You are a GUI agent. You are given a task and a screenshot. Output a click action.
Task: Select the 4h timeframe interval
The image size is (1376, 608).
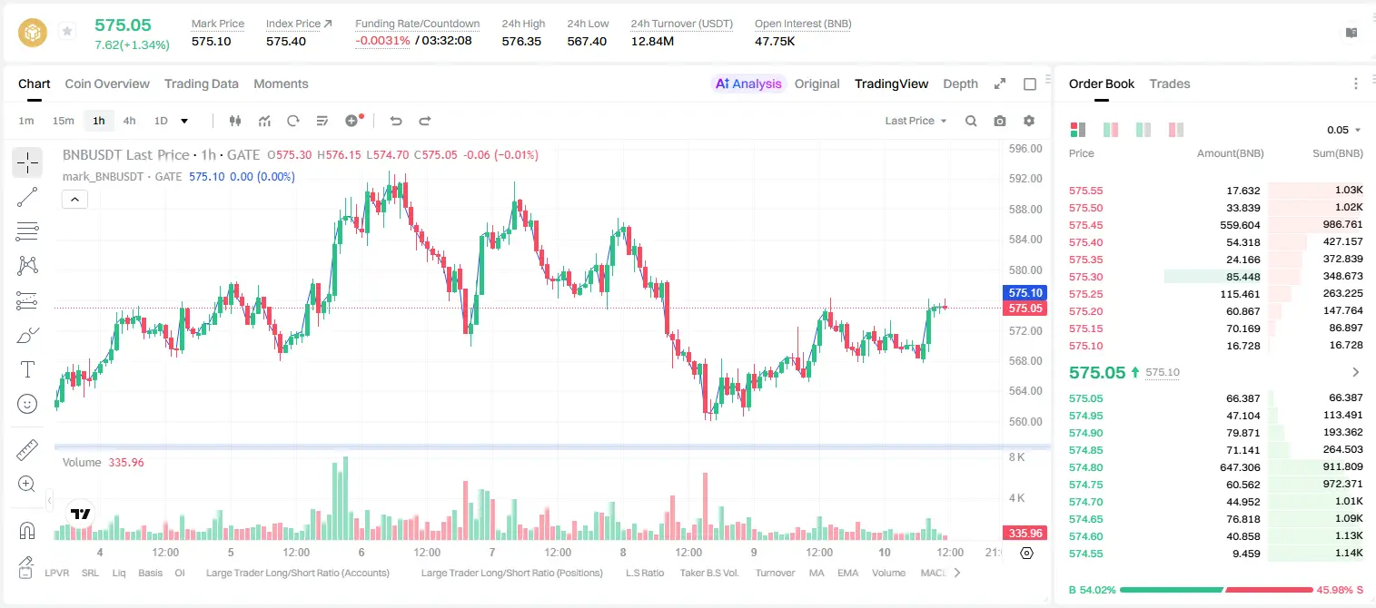129,121
